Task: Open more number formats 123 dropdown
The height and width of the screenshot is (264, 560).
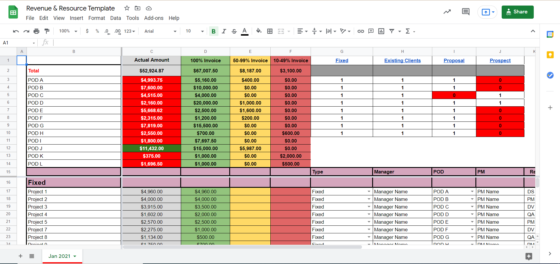Action: tap(129, 31)
